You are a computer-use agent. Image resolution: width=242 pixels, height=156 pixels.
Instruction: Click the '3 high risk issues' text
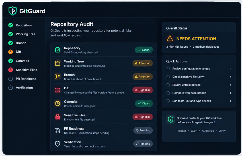(177, 47)
